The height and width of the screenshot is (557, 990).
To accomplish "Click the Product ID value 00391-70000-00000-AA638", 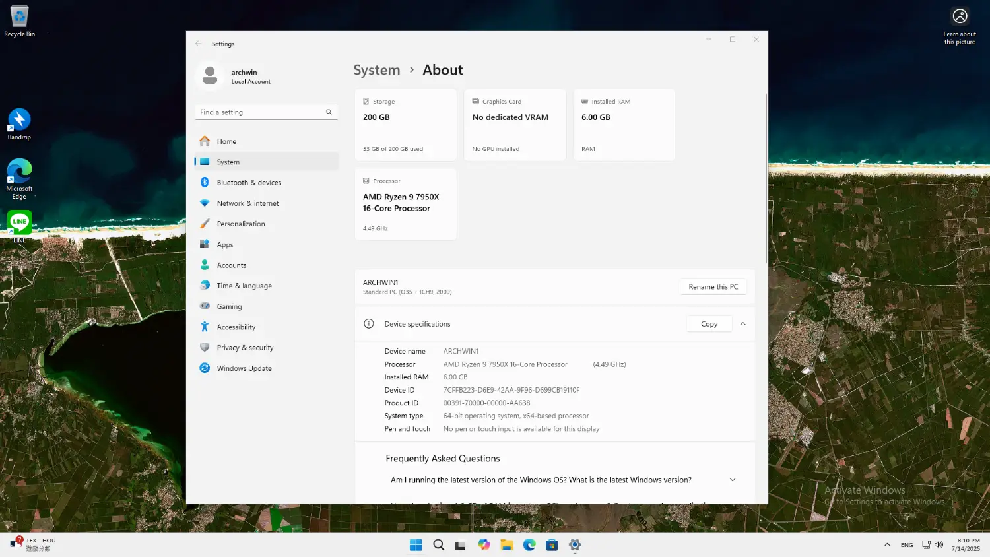I will (487, 403).
